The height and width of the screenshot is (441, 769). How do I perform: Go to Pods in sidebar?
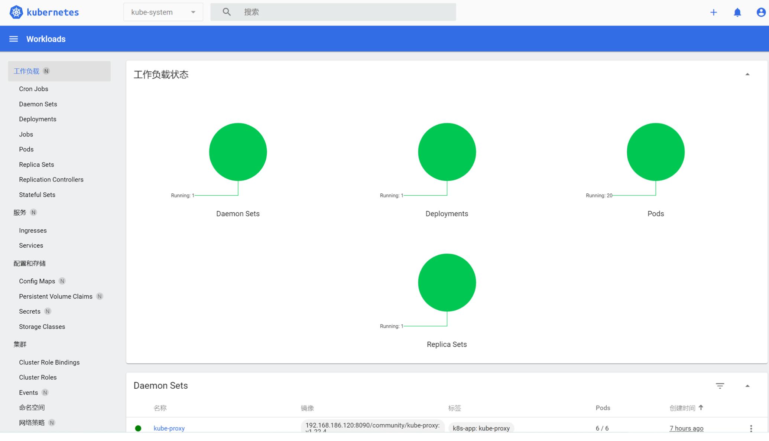[x=26, y=149]
